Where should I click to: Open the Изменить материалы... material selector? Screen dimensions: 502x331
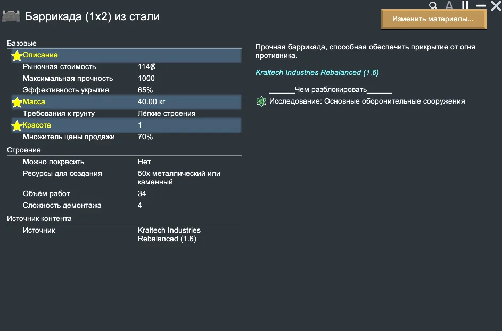point(433,19)
